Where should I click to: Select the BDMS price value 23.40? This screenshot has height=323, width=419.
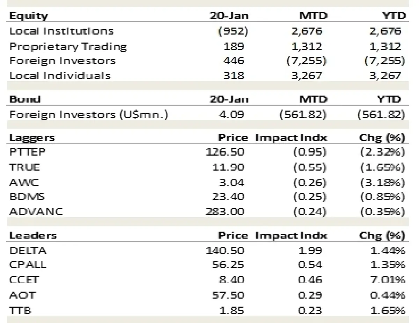228,197
